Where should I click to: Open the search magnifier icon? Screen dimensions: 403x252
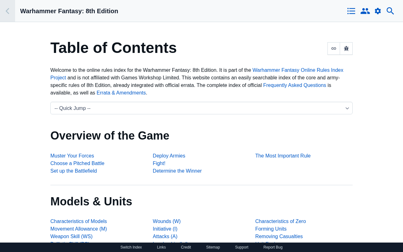(390, 11)
